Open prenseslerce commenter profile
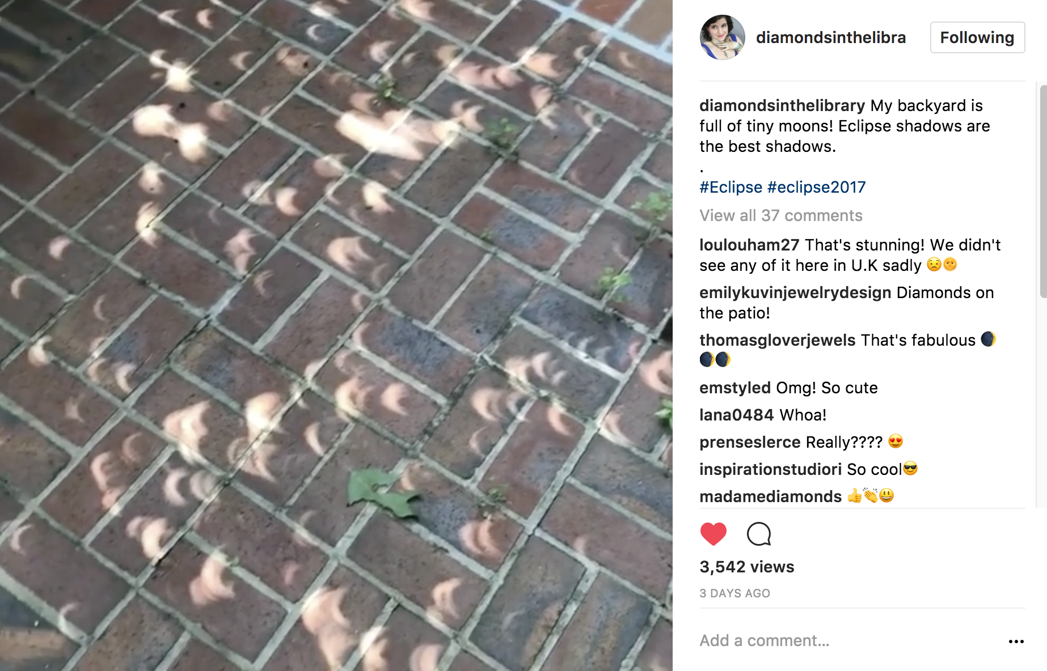The width and height of the screenshot is (1047, 671). point(750,442)
